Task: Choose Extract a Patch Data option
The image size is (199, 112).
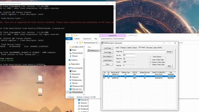Action: (x=158, y=62)
